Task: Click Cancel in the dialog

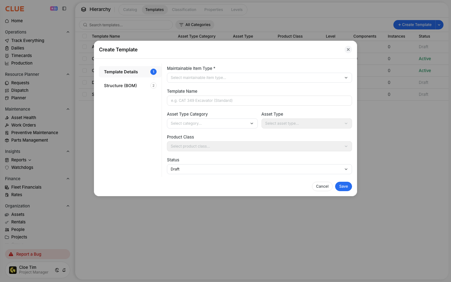Action: tap(322, 186)
